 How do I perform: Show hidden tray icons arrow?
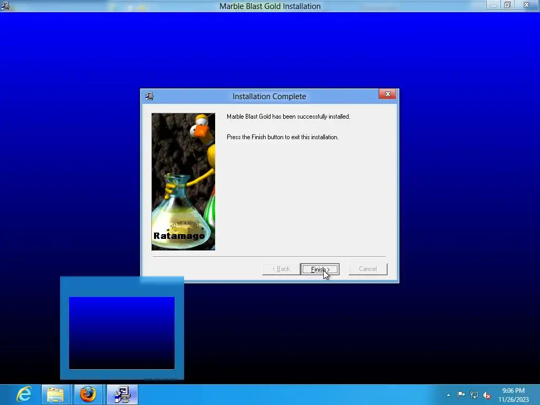pos(448,395)
